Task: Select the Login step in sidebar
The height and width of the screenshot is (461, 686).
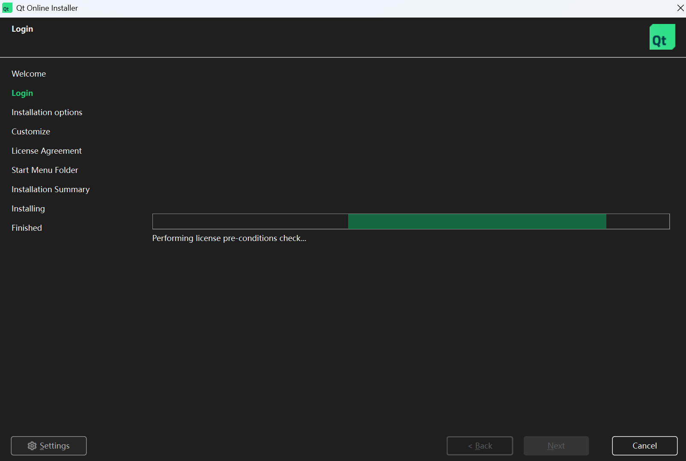Action: click(x=22, y=93)
